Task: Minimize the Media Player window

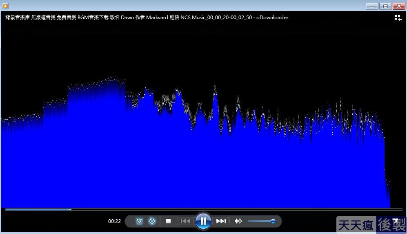Action: pos(372,6)
